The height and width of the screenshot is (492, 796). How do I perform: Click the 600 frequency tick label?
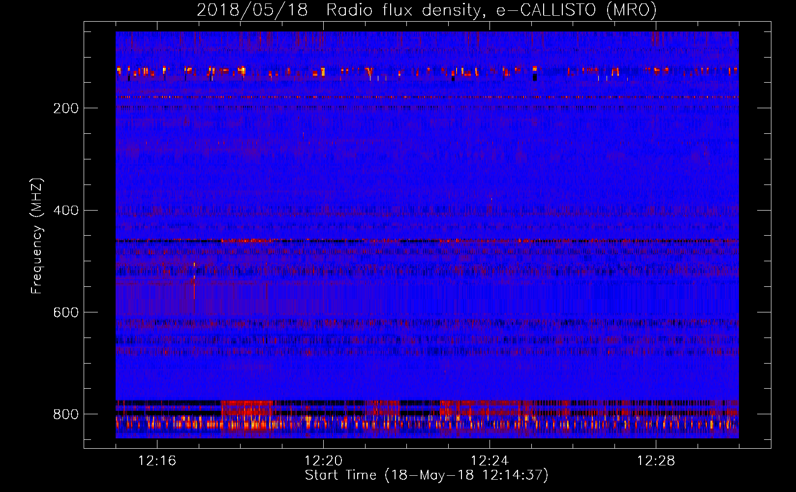coord(66,312)
